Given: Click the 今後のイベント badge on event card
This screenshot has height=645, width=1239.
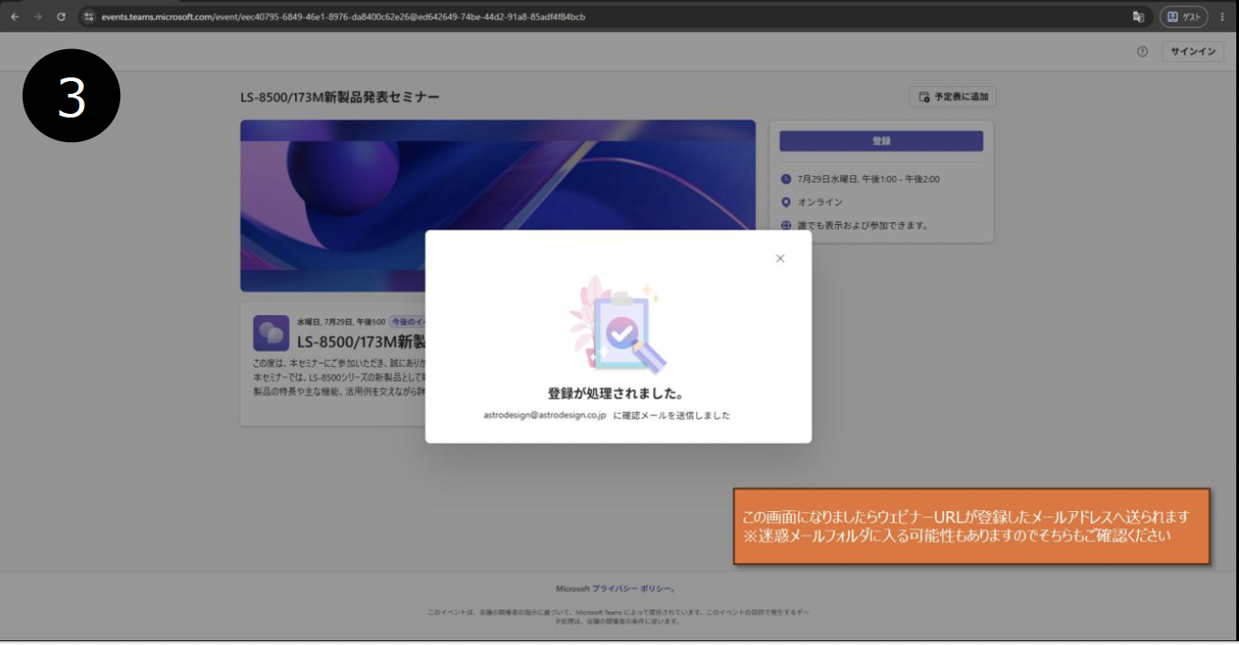Looking at the screenshot, I should coord(407,322).
